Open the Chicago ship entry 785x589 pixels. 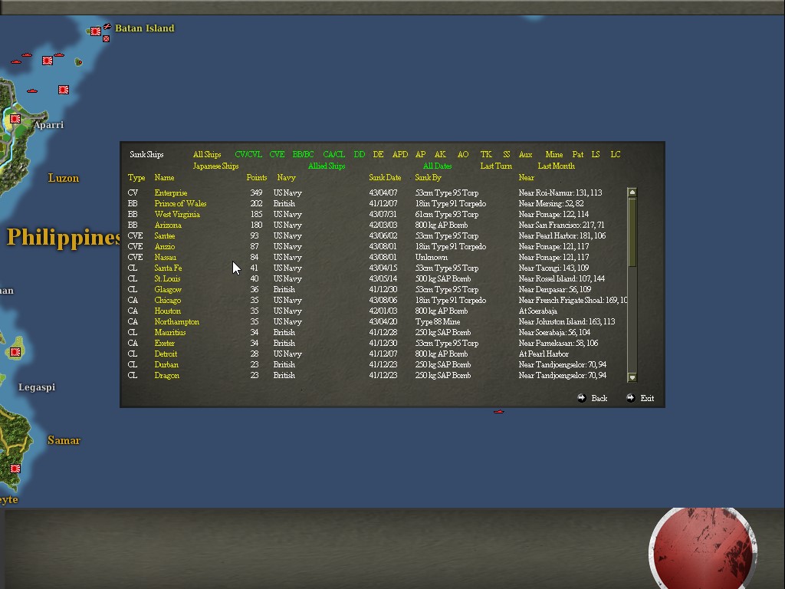pos(168,301)
